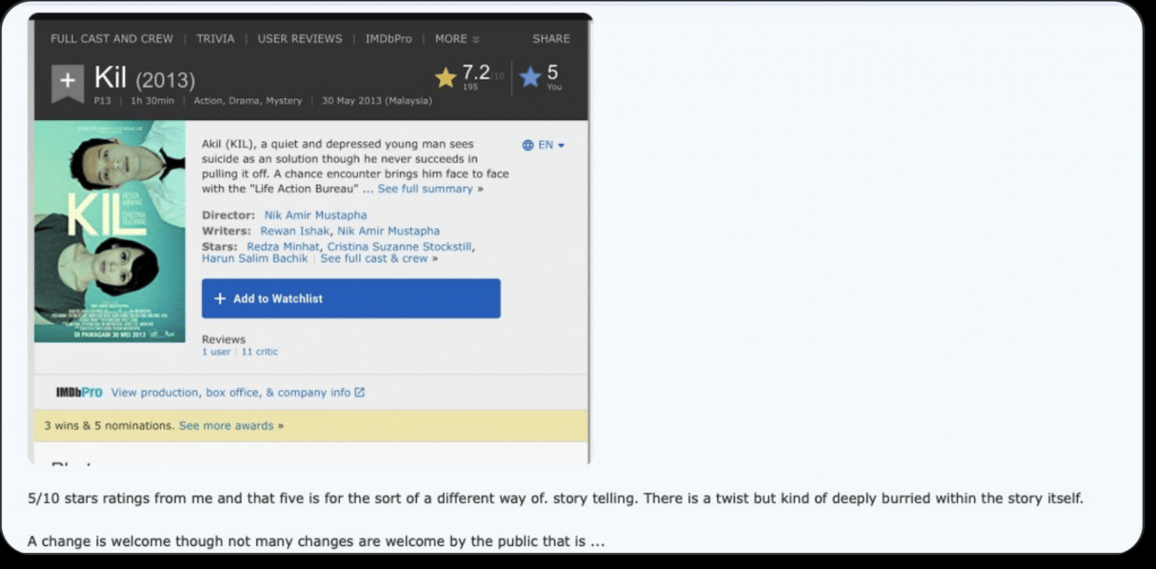Open writer Rewan Ishak's page
1156x569 pixels.
coord(295,231)
